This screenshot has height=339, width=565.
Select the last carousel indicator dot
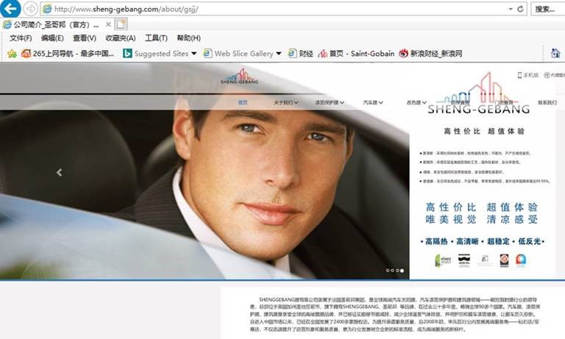pos(401,271)
